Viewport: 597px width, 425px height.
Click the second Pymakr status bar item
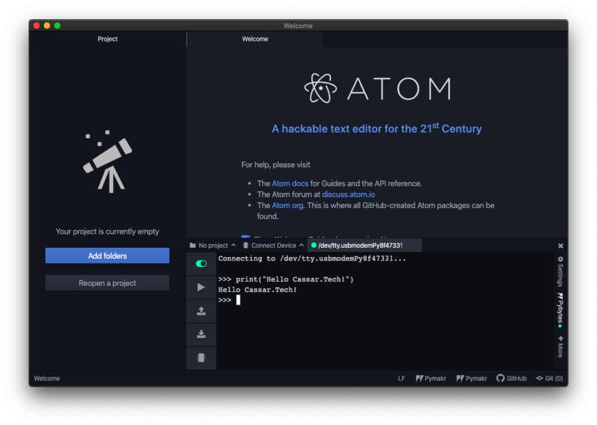coord(472,378)
